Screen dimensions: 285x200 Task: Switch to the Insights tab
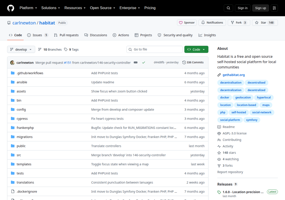(x=207, y=35)
